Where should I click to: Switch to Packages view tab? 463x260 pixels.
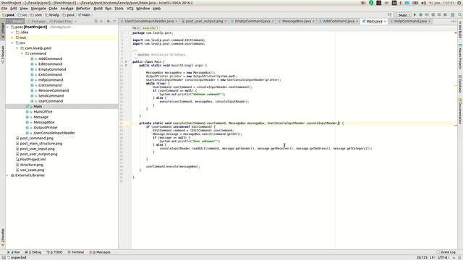point(36,21)
